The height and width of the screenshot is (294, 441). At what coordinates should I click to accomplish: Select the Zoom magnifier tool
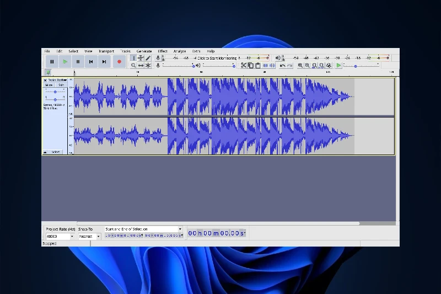(x=133, y=66)
